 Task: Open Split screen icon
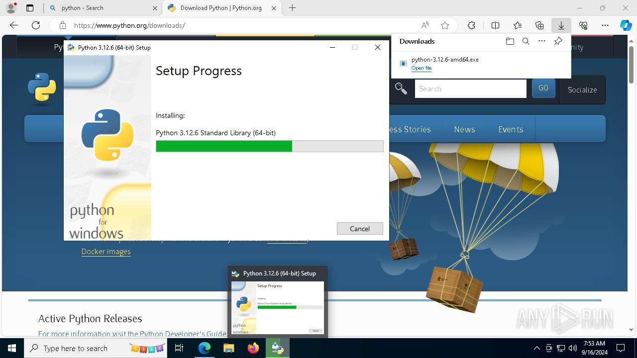click(495, 25)
